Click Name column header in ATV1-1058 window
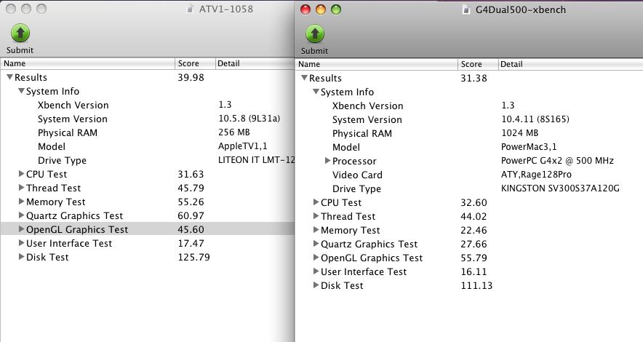Image resolution: width=643 pixels, height=342 pixels. (87, 63)
